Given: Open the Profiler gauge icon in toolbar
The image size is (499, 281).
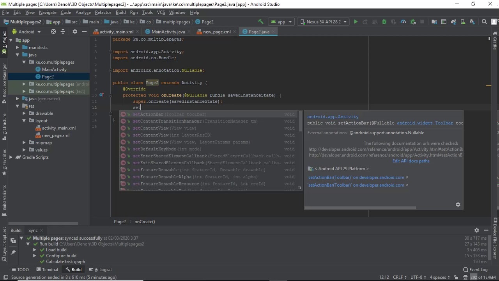Looking at the screenshot, I should pos(403,22).
